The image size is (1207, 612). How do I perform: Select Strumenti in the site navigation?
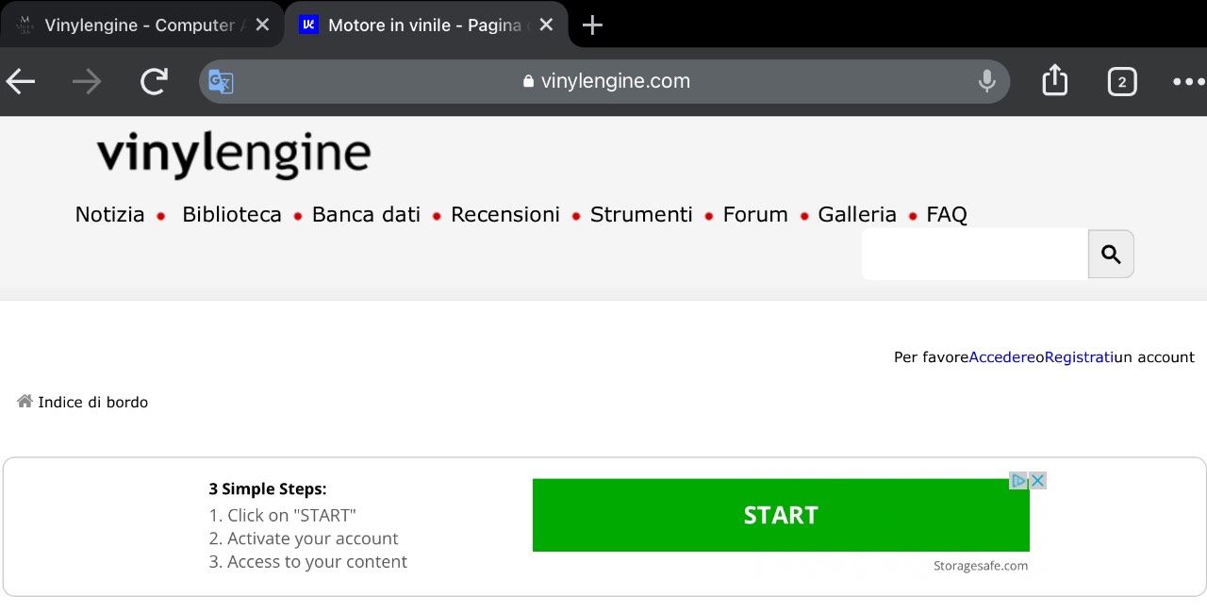pyautogui.click(x=641, y=215)
